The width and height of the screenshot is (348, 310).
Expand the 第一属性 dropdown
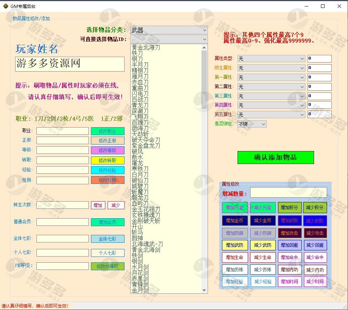click(271, 77)
